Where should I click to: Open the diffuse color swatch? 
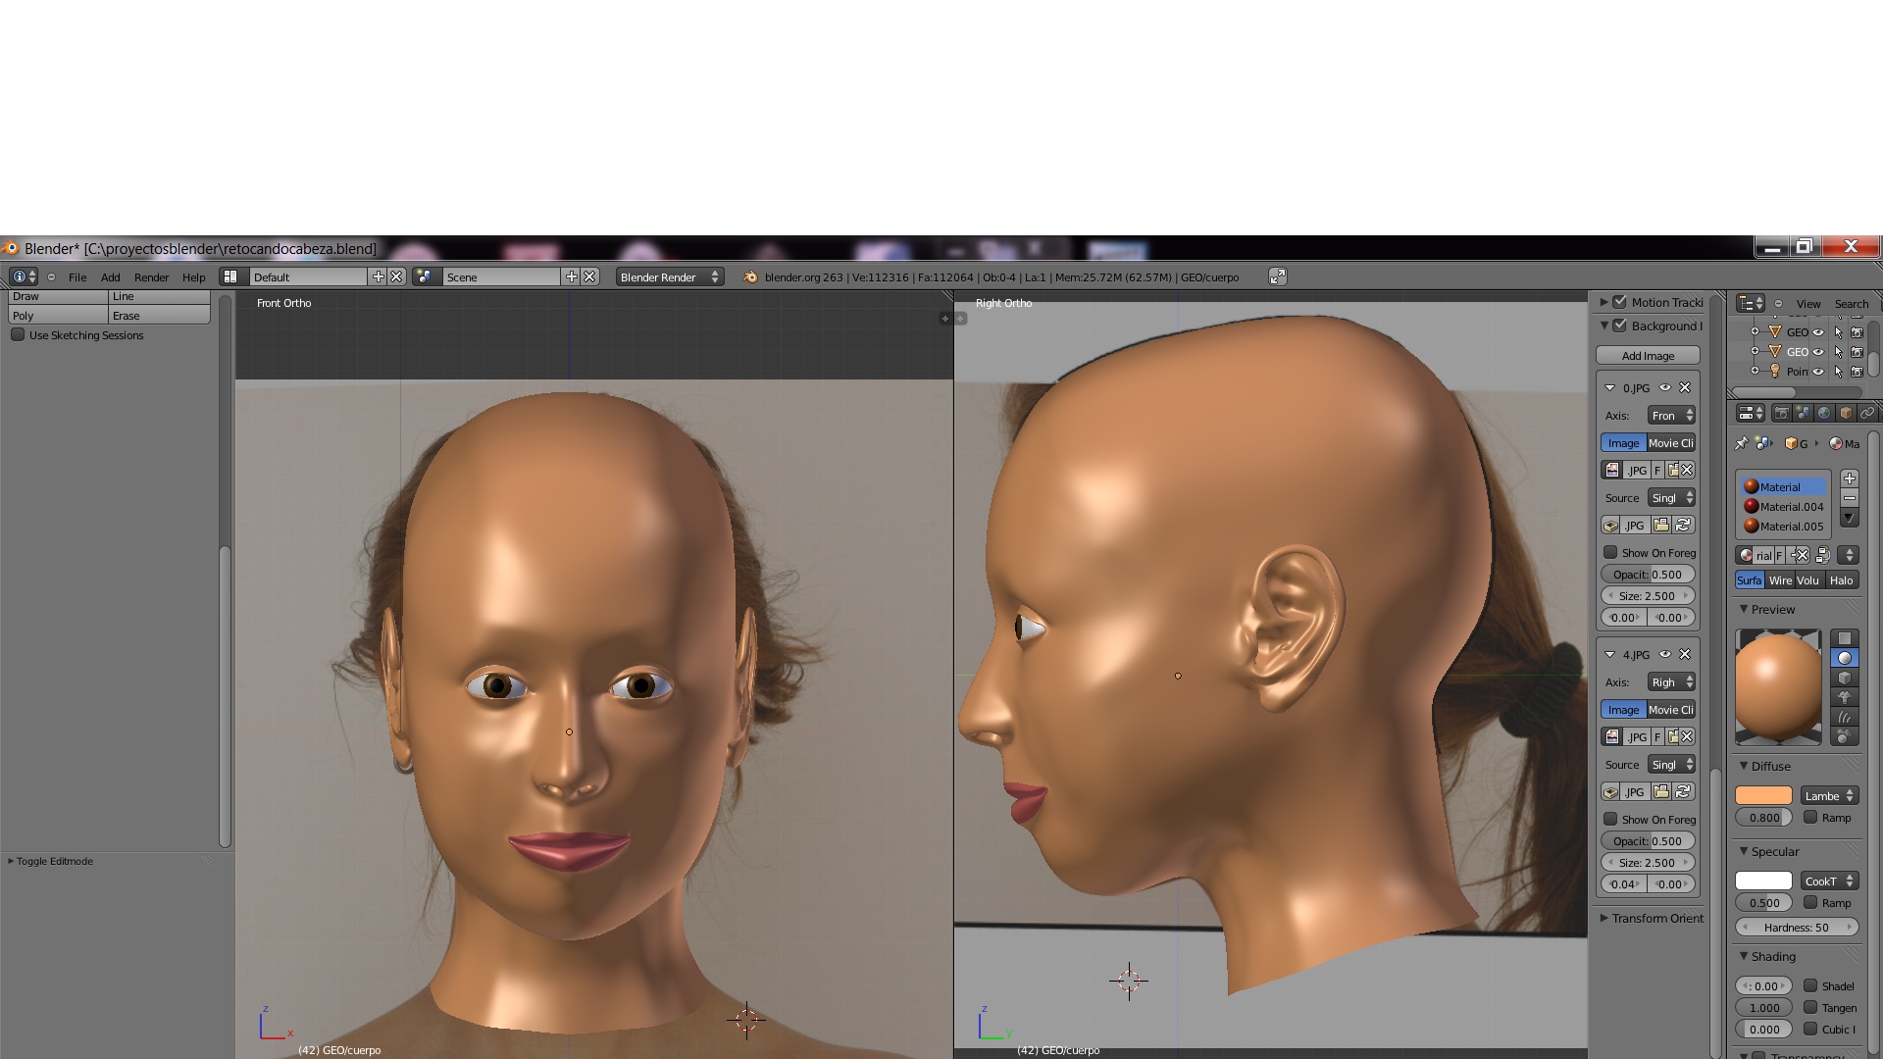tap(1762, 795)
